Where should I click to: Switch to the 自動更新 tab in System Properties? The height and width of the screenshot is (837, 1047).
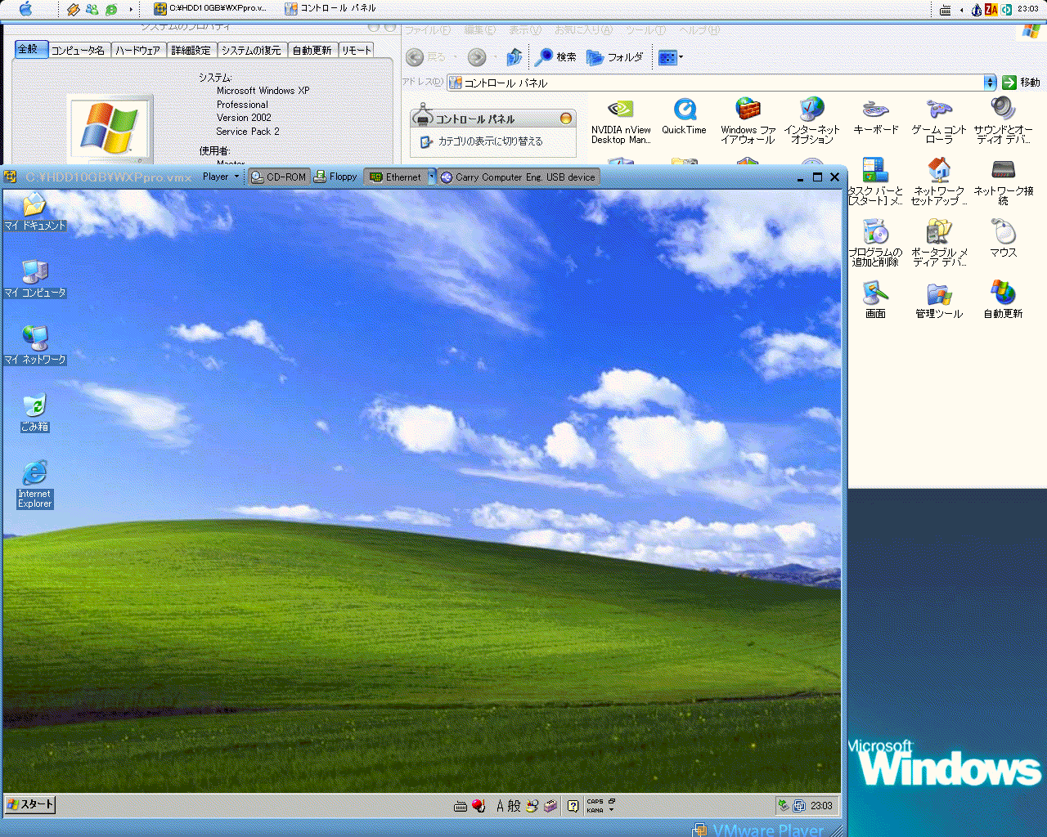312,50
